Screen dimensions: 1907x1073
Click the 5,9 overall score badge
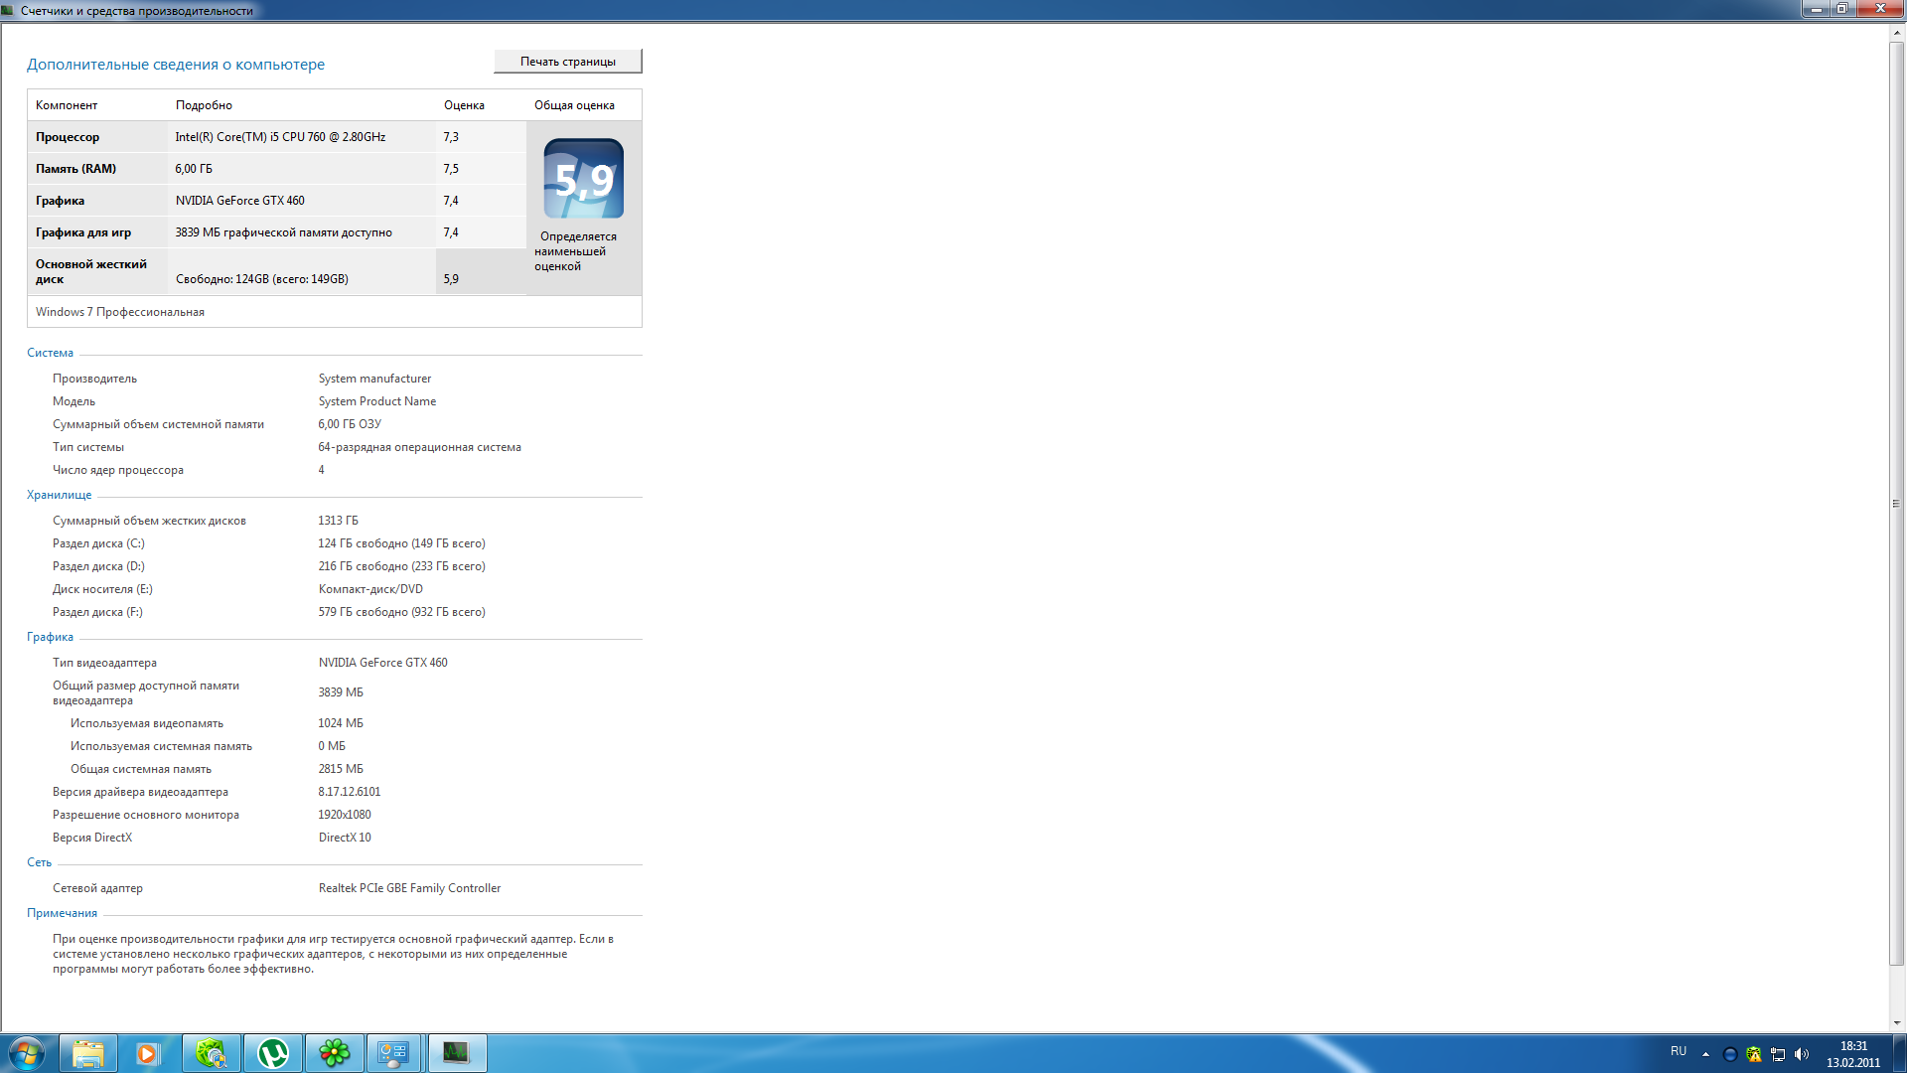tap(584, 179)
